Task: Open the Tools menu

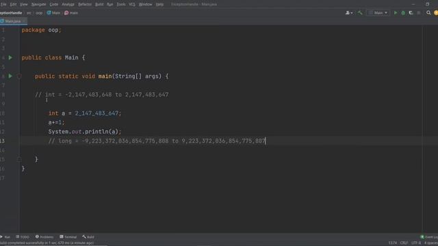Action: tap(121, 4)
